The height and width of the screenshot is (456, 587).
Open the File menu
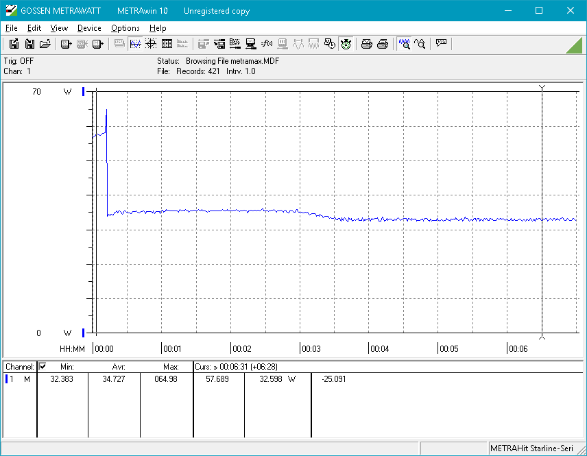pos(12,28)
